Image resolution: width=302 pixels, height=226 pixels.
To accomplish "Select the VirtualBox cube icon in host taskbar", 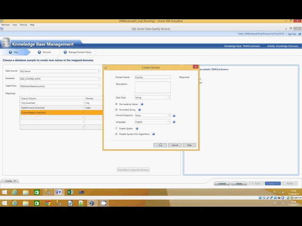I will point(92,203).
